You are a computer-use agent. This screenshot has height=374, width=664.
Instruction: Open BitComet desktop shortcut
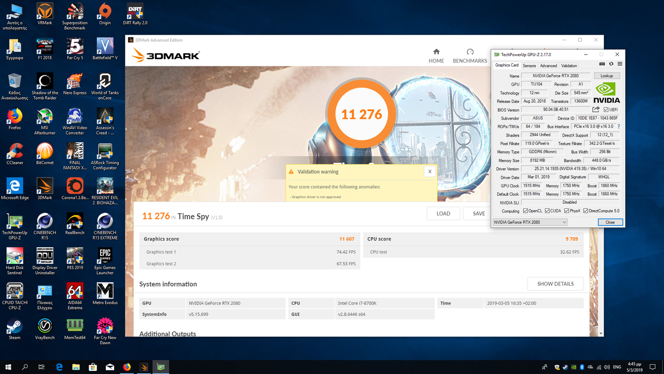45,153
